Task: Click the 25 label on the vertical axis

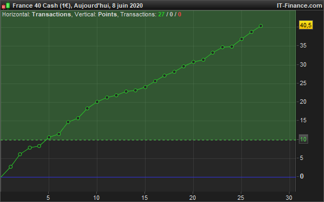Action: coord(303,84)
